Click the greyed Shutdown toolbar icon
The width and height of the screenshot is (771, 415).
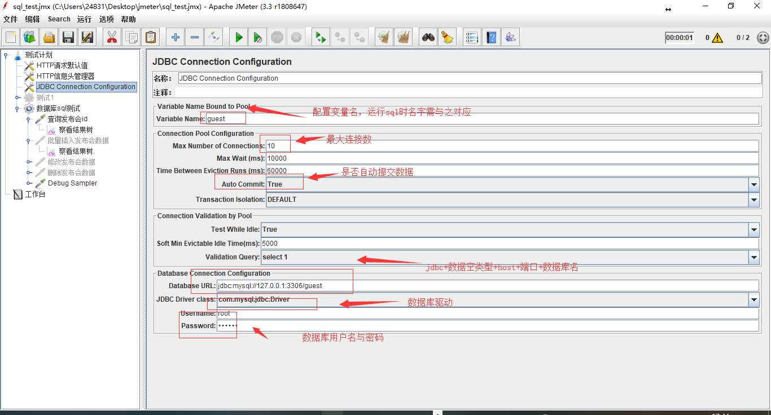[296, 37]
